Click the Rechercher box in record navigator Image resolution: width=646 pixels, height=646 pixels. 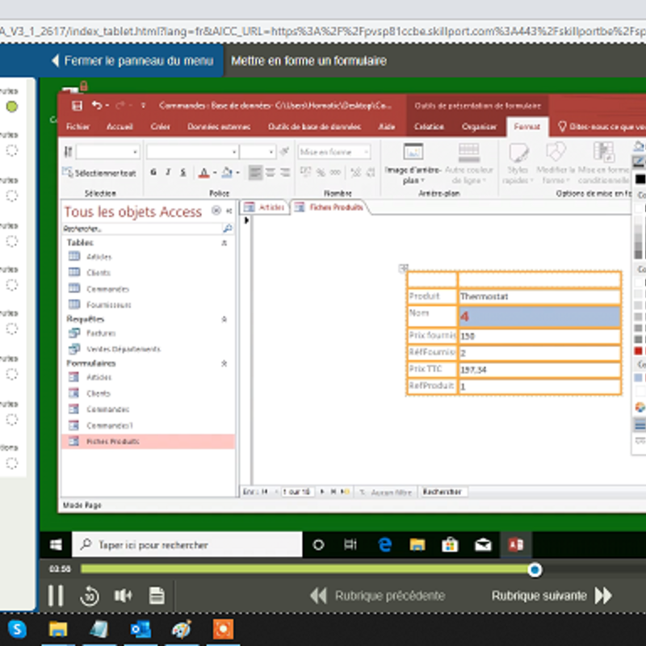(x=443, y=492)
